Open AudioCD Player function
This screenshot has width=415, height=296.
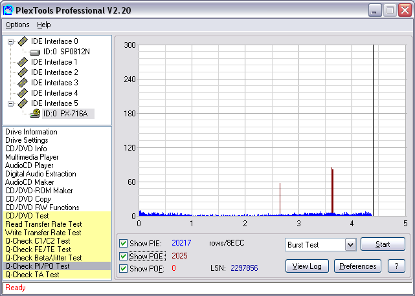coord(29,165)
